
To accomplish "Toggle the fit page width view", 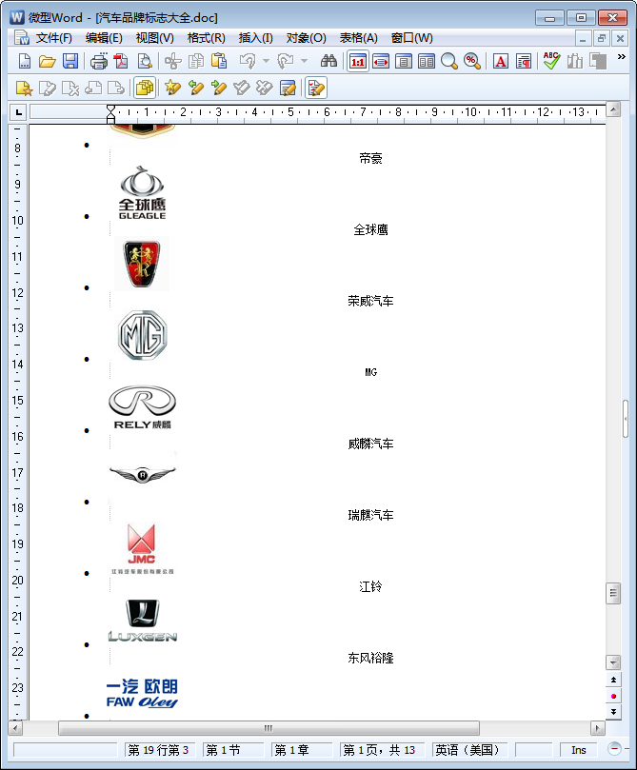I will point(381,61).
